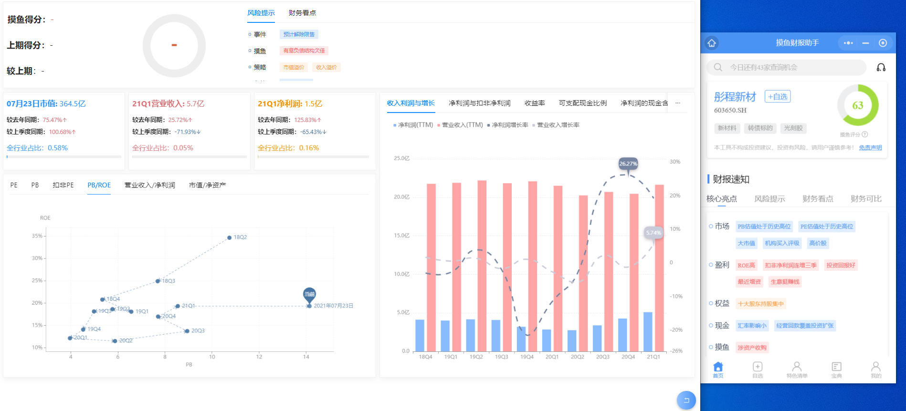Click the 预计解除限售 event tag

pyautogui.click(x=299, y=34)
